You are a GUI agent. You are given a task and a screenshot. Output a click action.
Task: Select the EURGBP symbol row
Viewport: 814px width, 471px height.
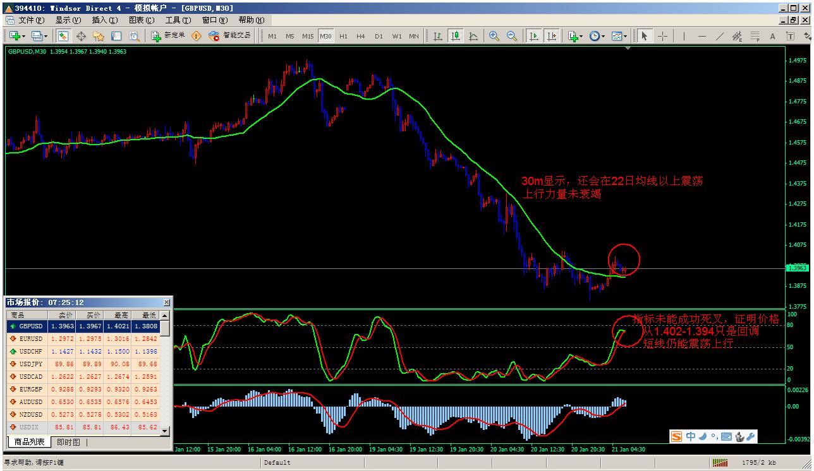[x=83, y=390]
